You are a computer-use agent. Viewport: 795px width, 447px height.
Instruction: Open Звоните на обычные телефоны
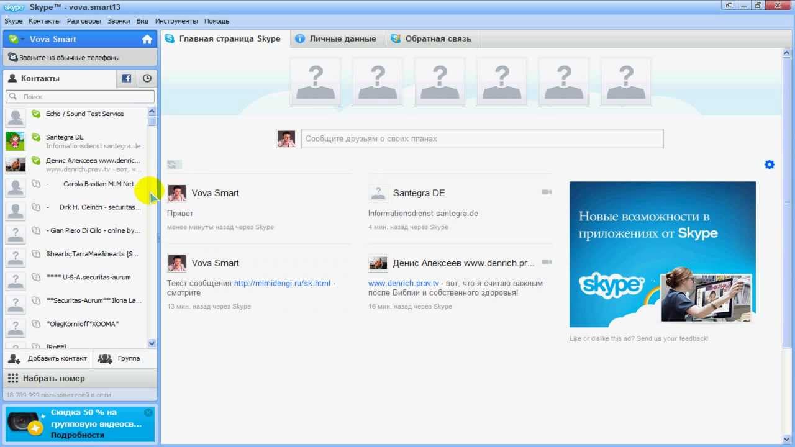pyautogui.click(x=80, y=57)
